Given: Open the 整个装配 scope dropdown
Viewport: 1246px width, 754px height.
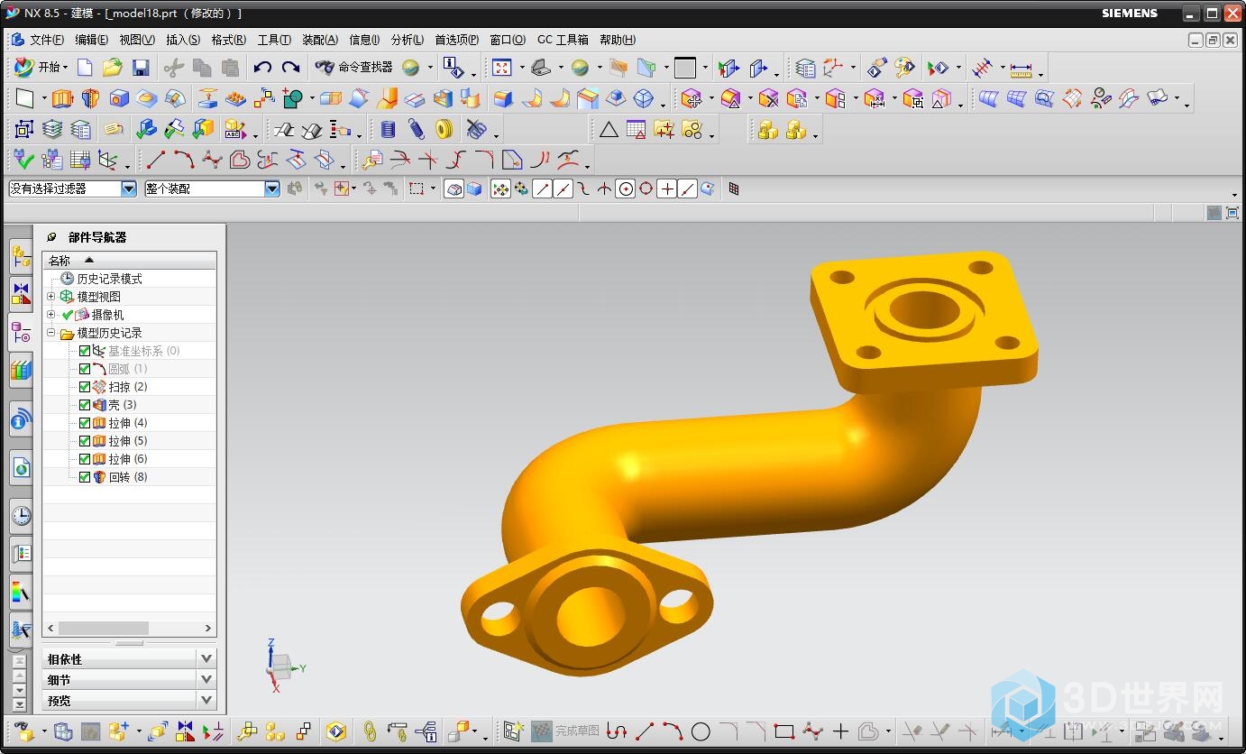Looking at the screenshot, I should (x=272, y=188).
